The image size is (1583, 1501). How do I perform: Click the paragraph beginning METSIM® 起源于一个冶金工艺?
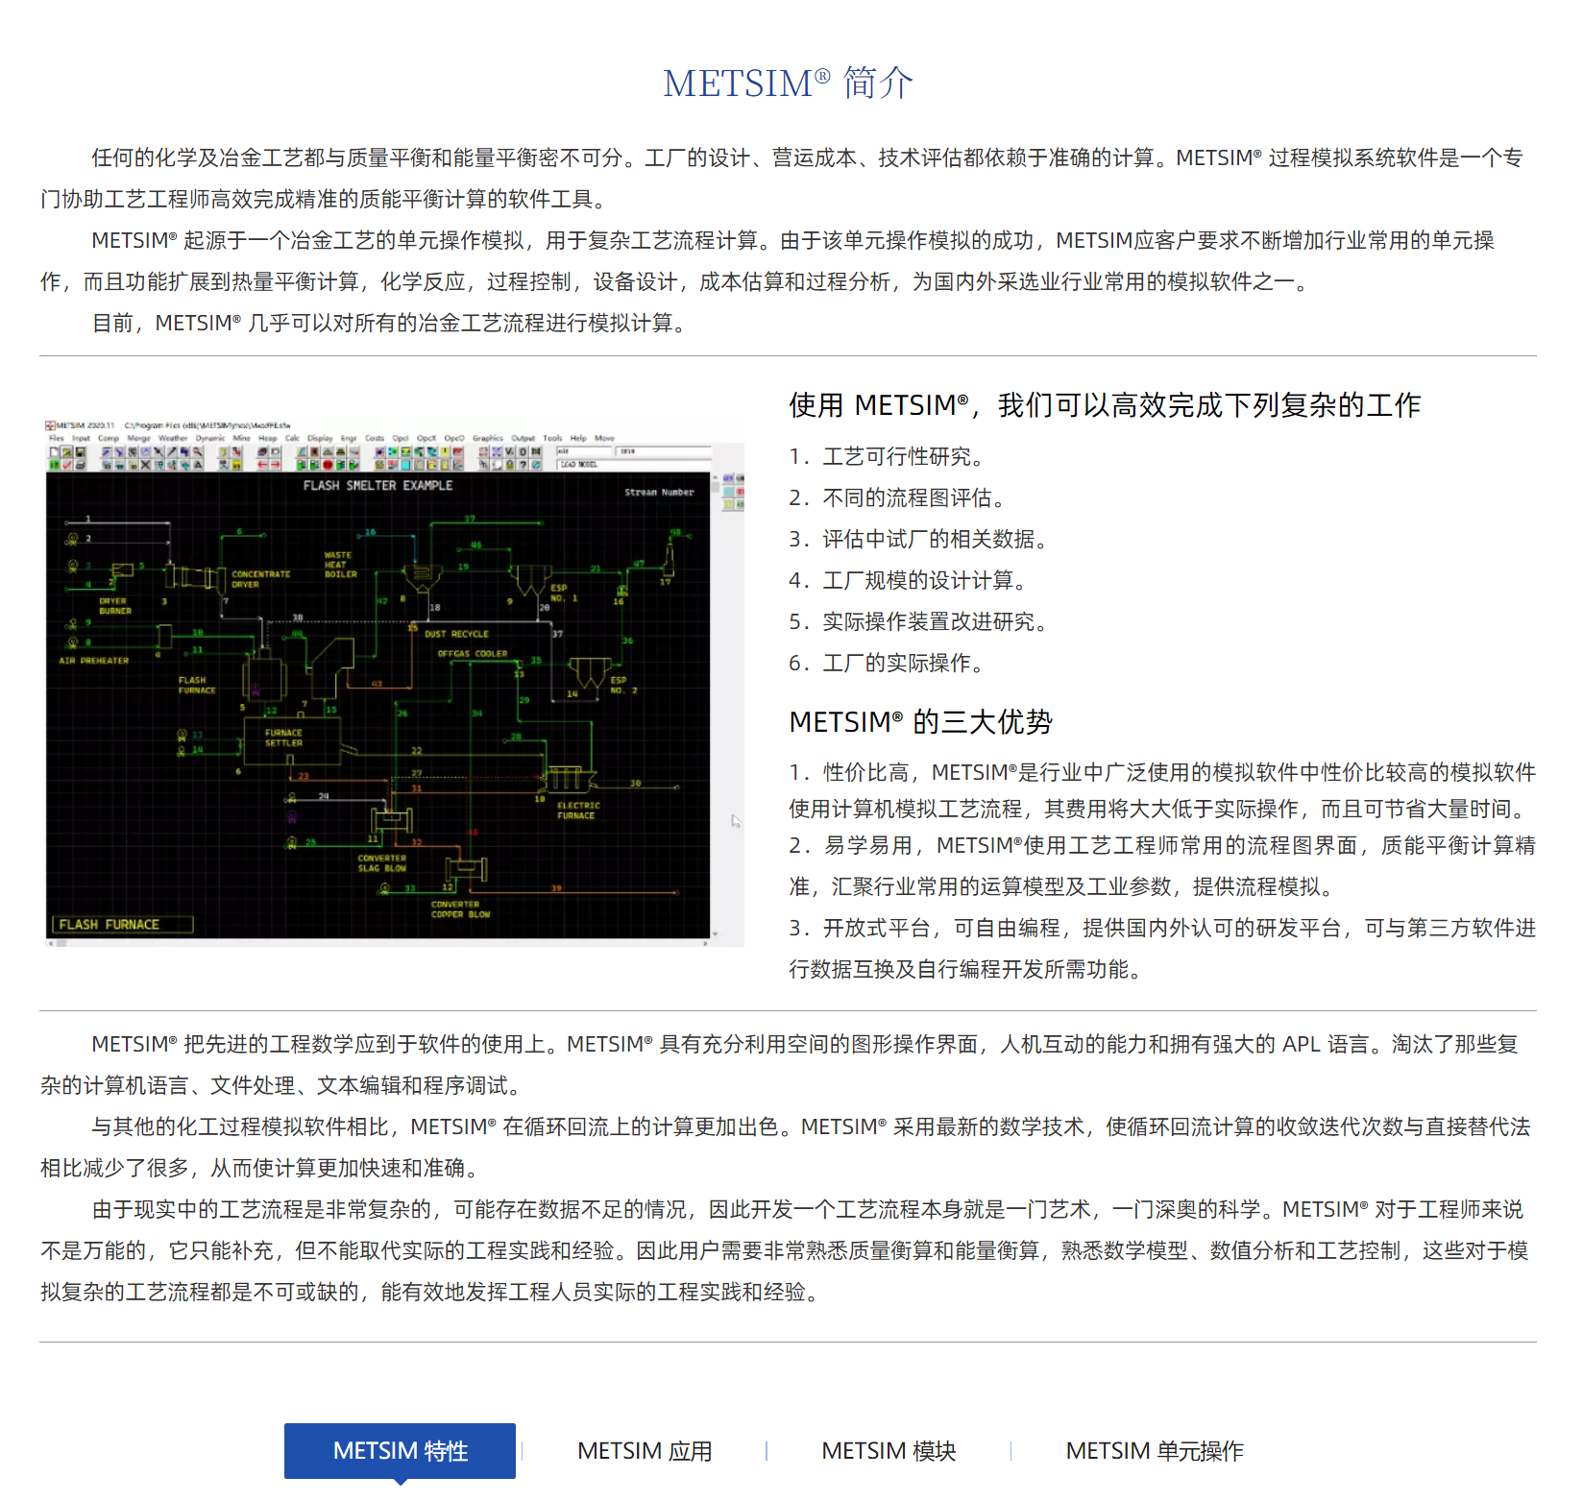tap(768, 260)
